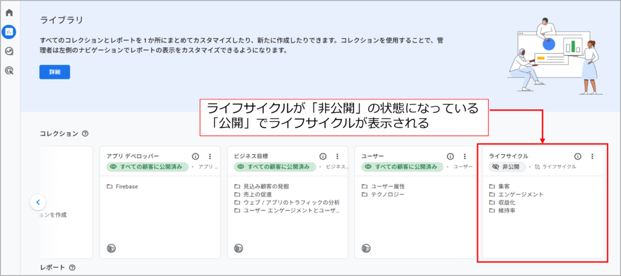The image size is (621, 276).
Task: Open the Advertising icon in sidebar
Action: (x=9, y=70)
